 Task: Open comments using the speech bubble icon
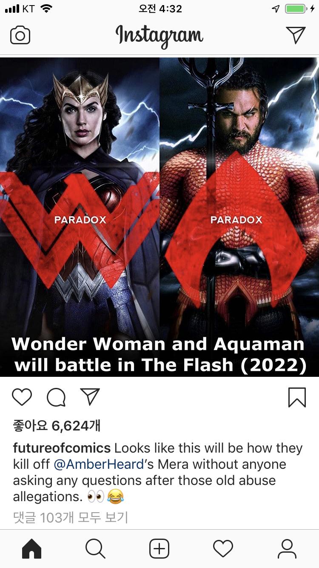coord(56,397)
